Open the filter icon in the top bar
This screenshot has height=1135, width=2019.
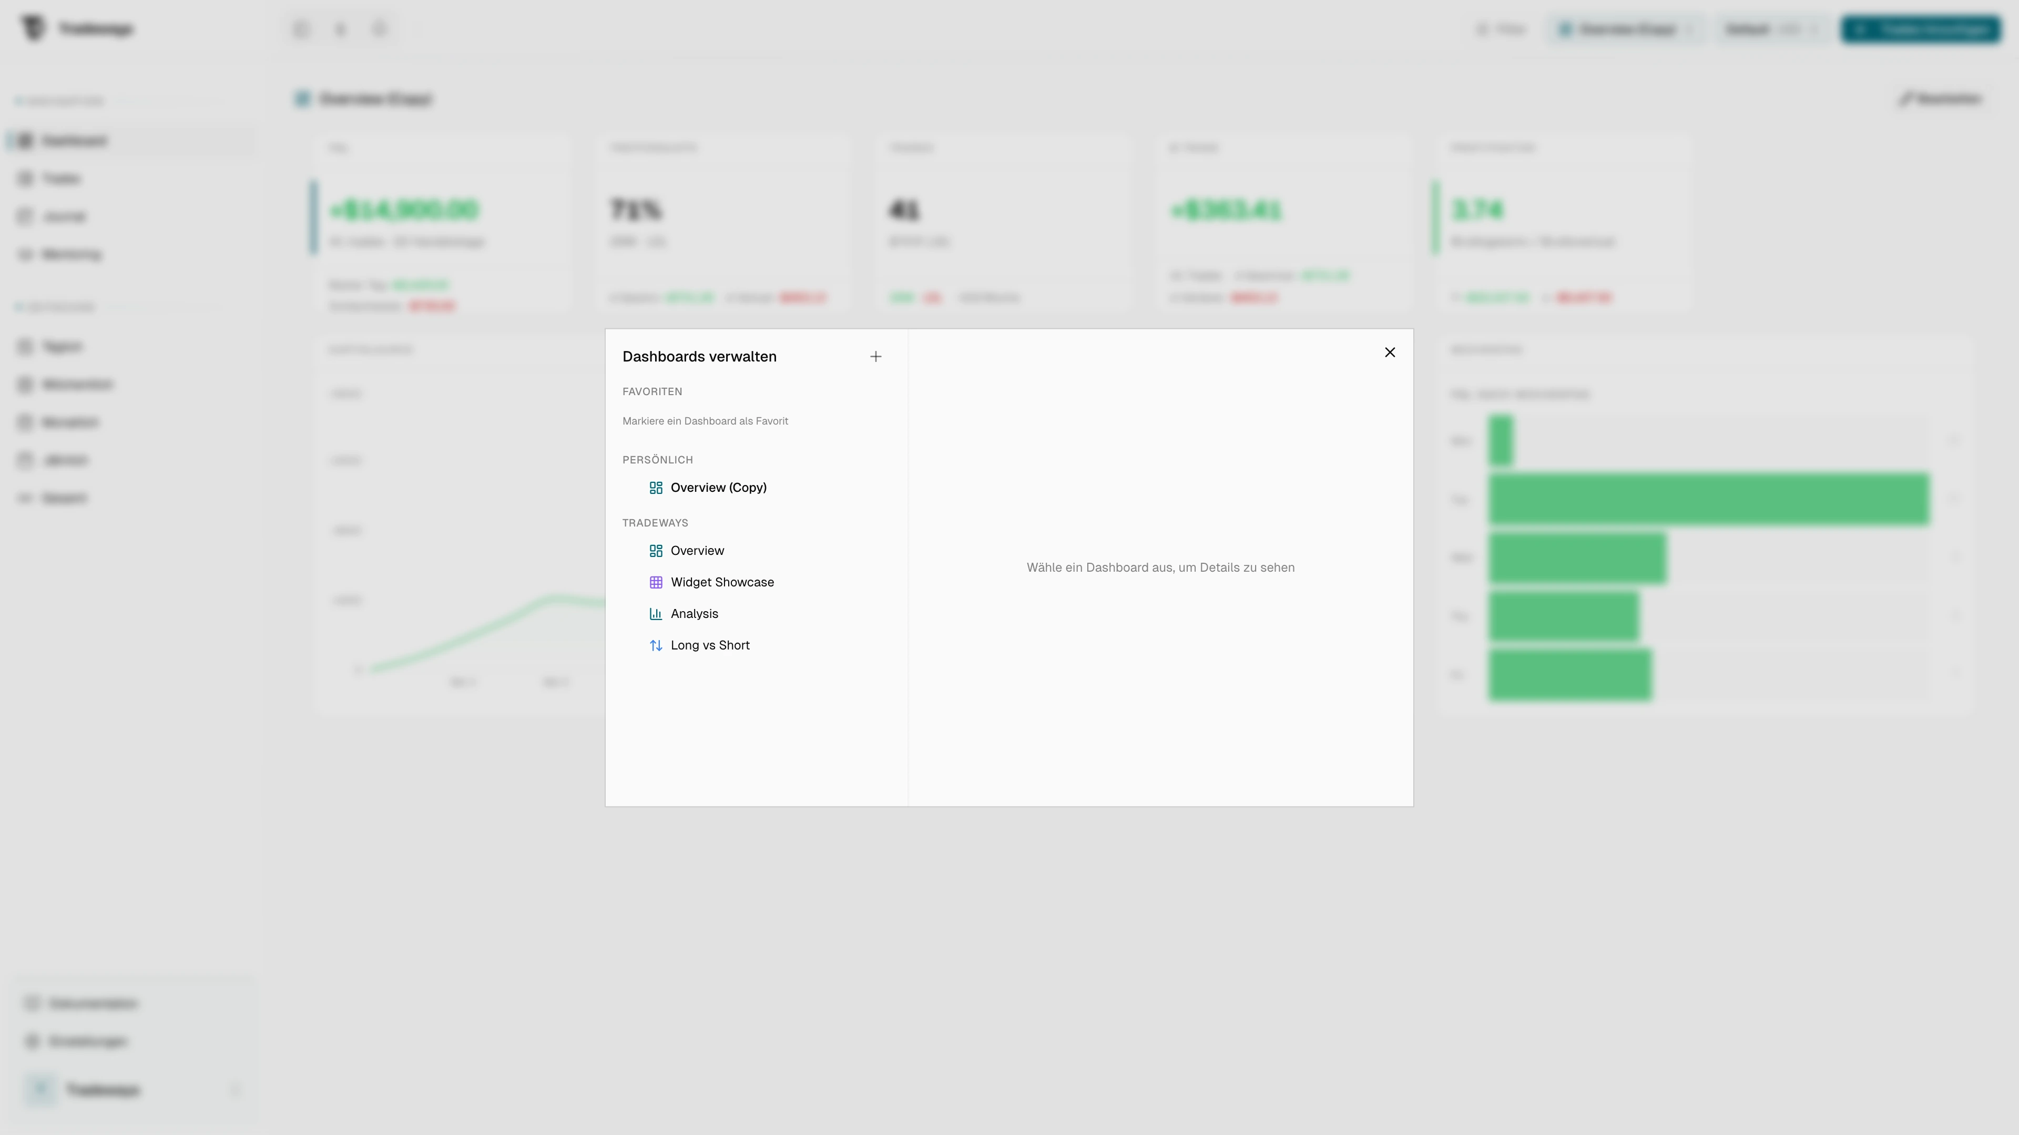1500,29
